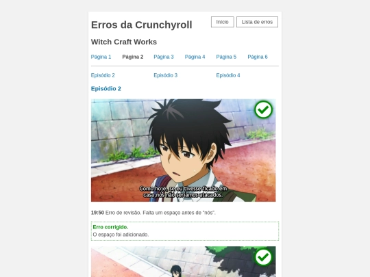Viewport: 370px width, 277px height.
Task: Click the Erros da Crunchyroll site title
Action: click(x=142, y=25)
